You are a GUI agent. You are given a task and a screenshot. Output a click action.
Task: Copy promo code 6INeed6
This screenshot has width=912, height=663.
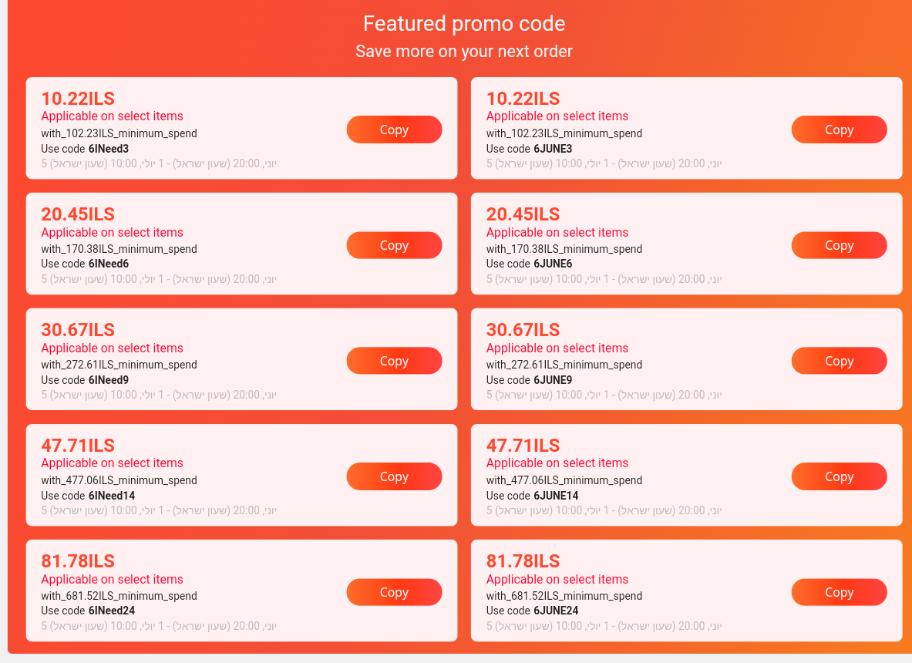394,245
